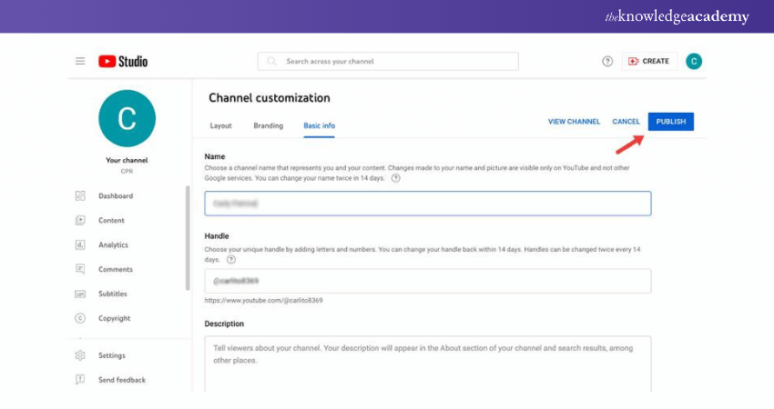Click the Comments sidebar icon

pos(80,269)
